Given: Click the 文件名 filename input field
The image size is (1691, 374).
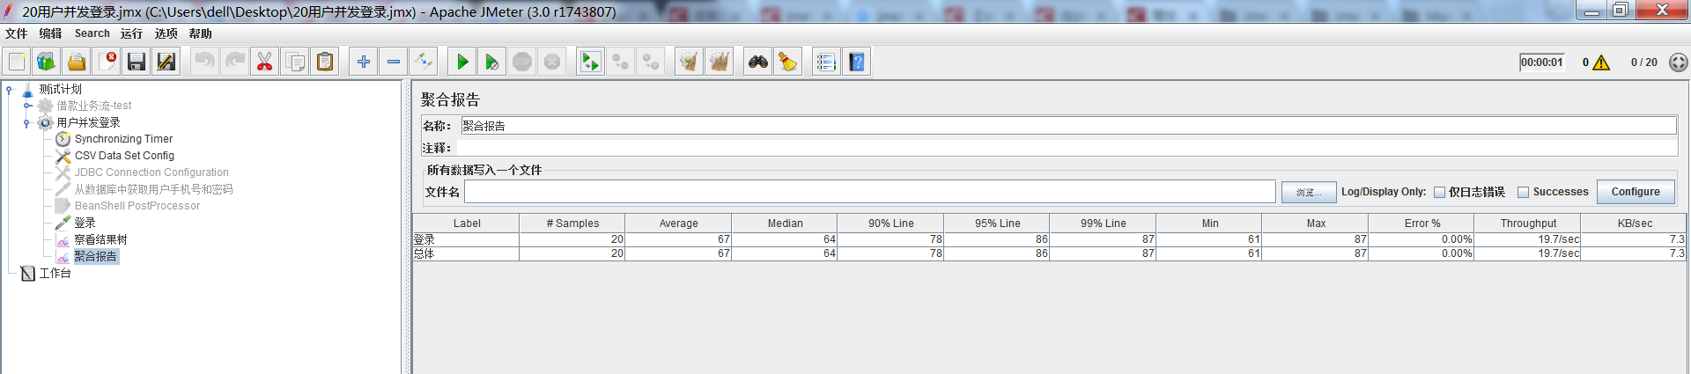Looking at the screenshot, I should tap(870, 192).
